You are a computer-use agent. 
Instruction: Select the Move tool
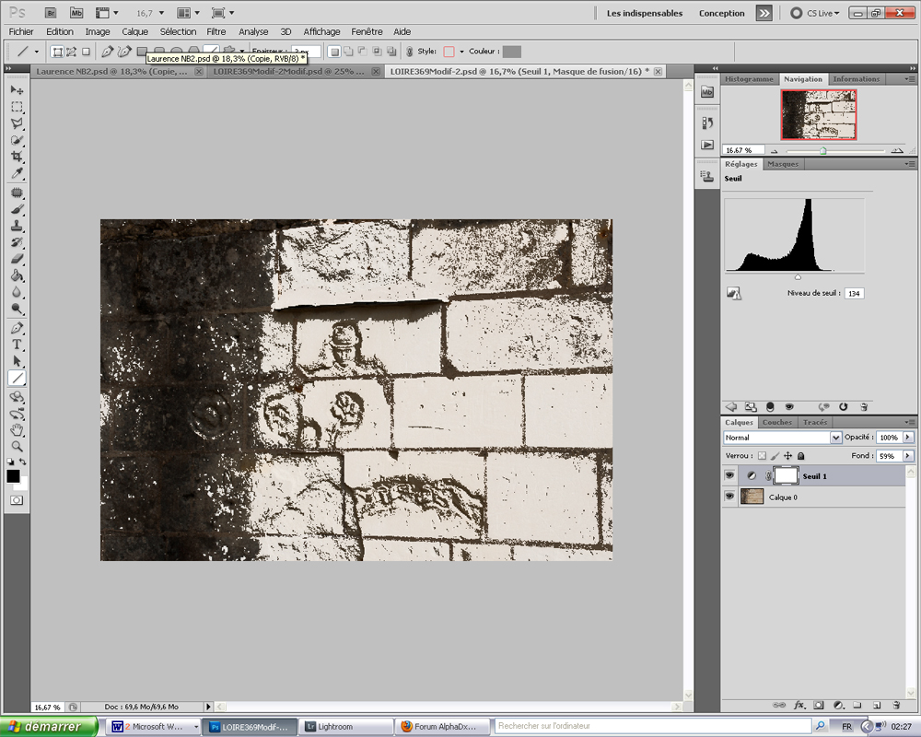(17, 90)
